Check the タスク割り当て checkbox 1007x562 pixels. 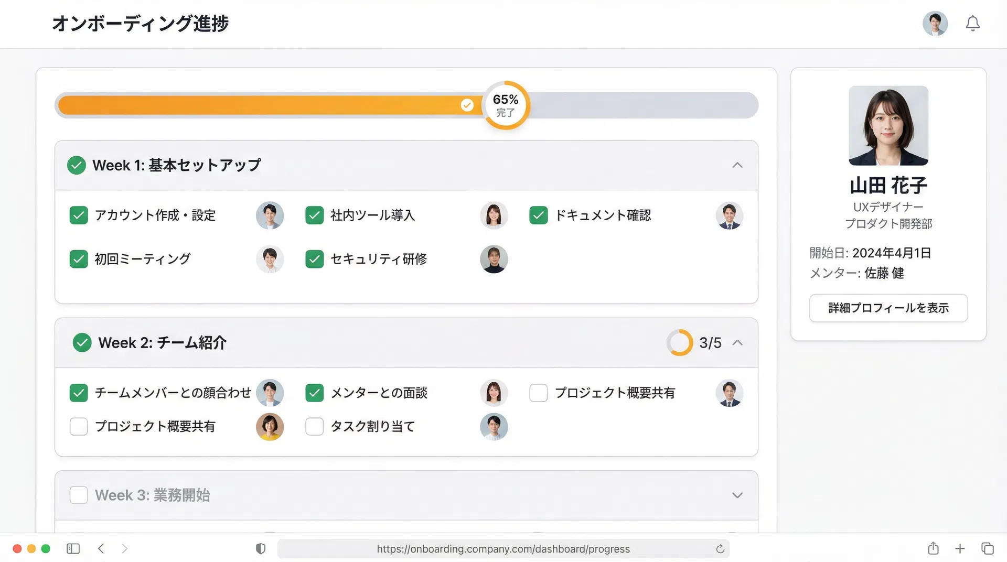click(314, 427)
